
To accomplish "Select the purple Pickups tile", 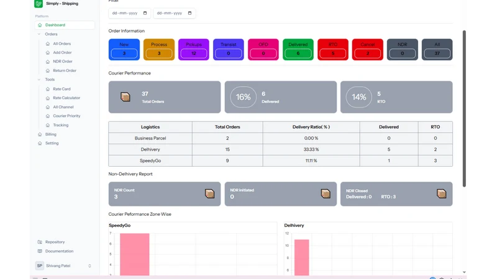I will (194, 50).
